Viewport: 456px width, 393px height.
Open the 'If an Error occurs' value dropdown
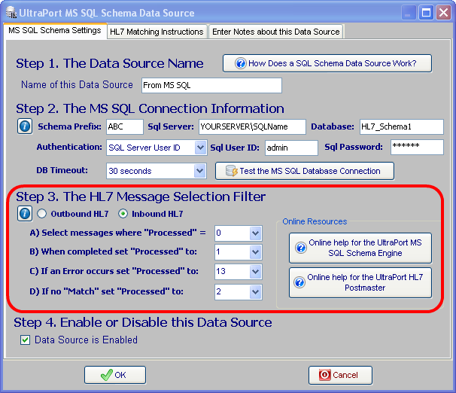[x=255, y=271]
